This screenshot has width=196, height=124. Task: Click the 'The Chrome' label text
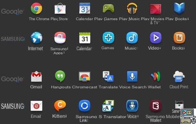[x=39, y=19]
